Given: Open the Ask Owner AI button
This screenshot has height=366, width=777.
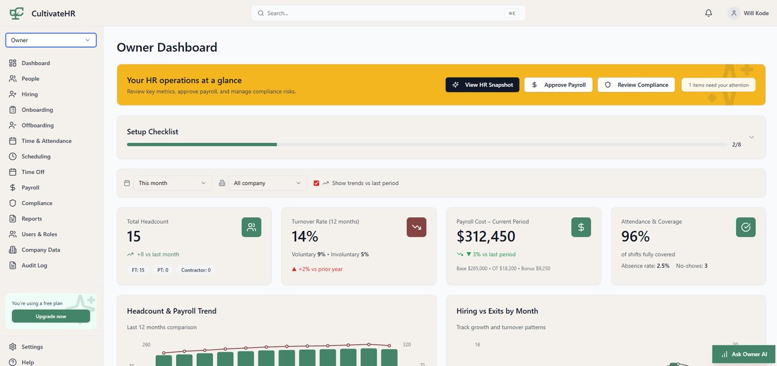Looking at the screenshot, I should point(745,354).
